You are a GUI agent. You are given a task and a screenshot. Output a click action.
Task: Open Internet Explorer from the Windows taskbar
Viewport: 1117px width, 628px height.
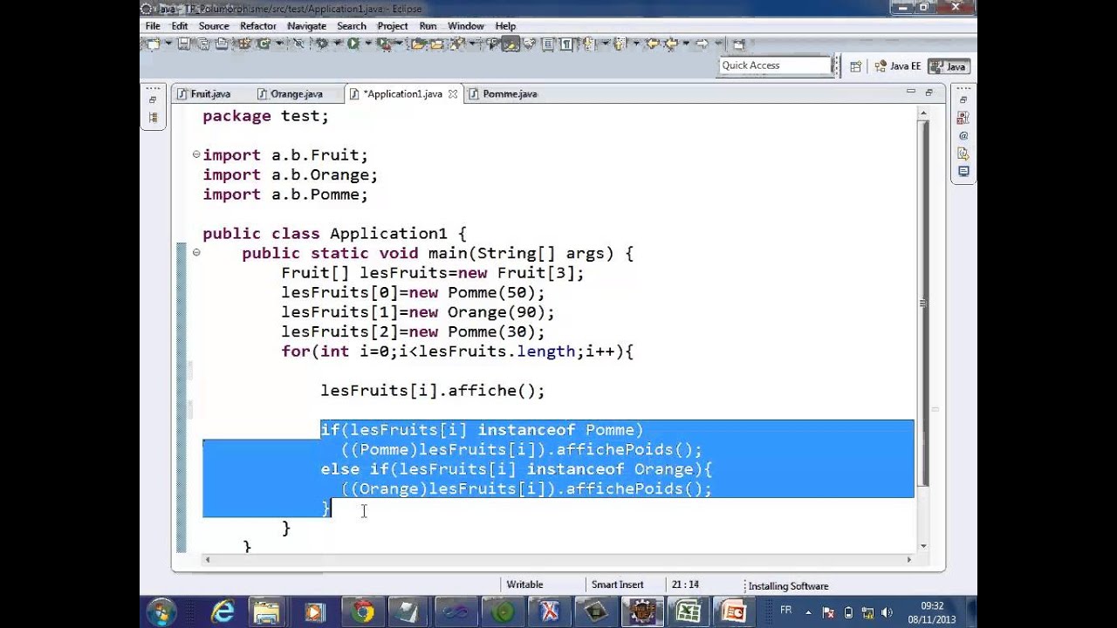[223, 612]
